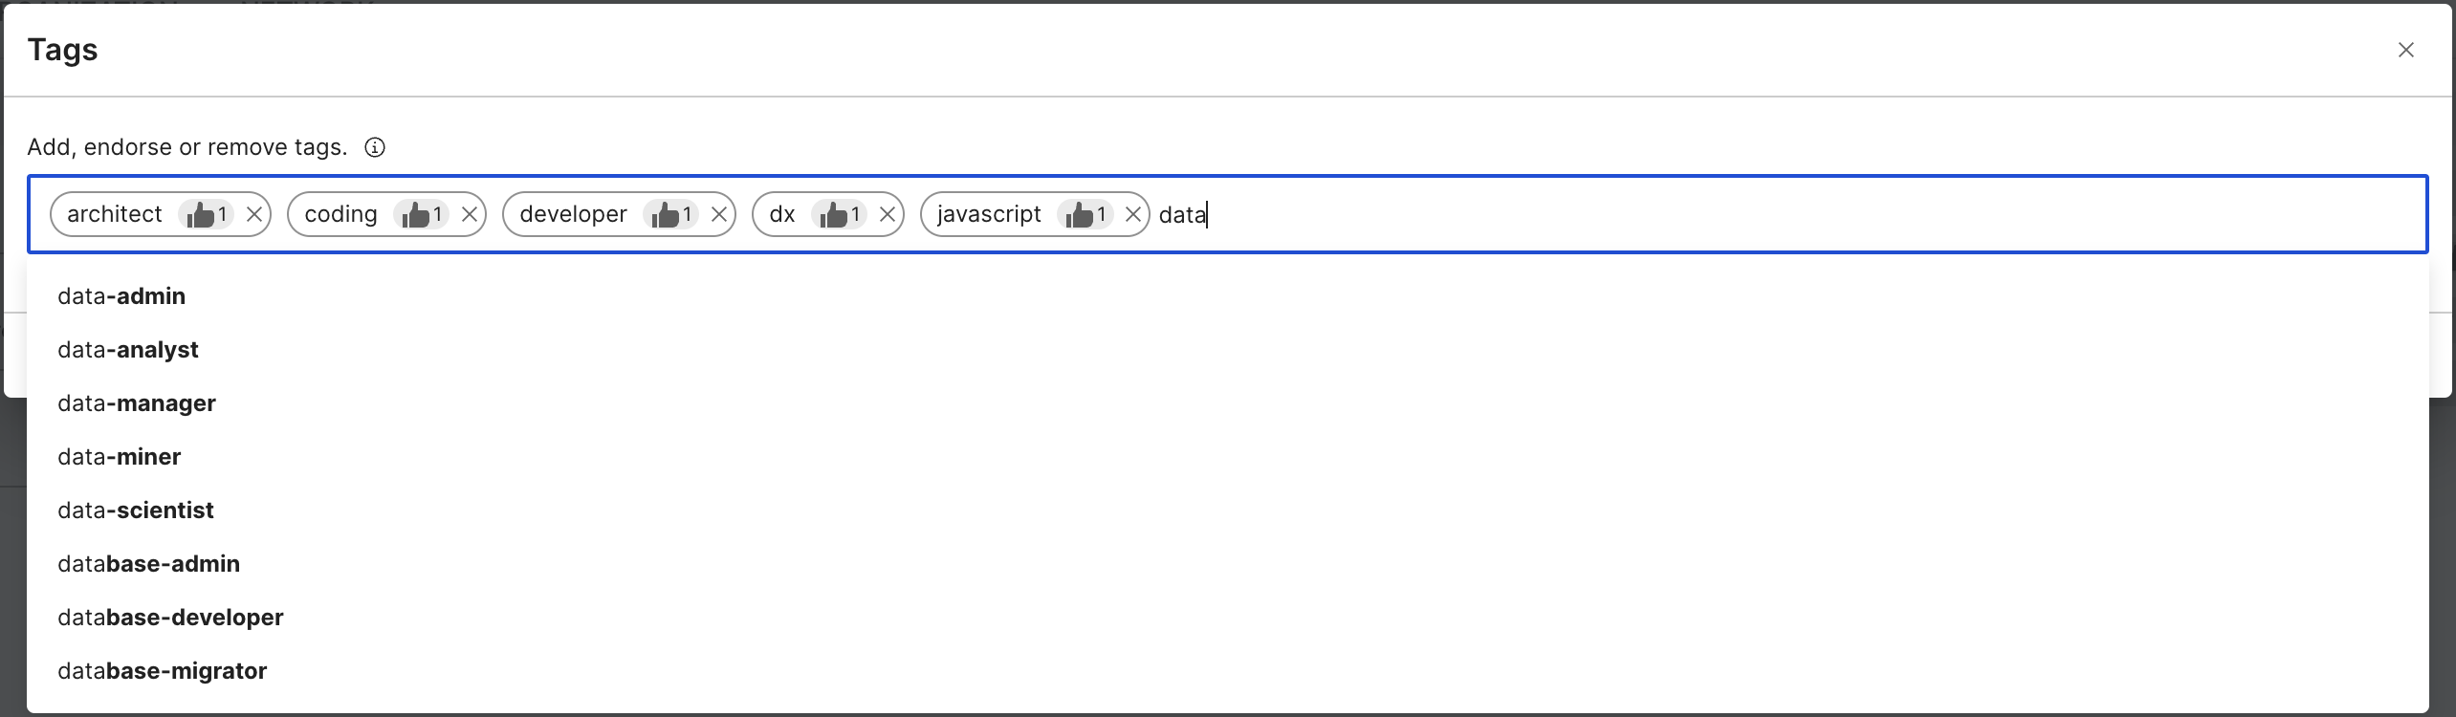Screen dimensions: 2456x717
Task: Pick data-scientist from the dropdown
Action: (x=136, y=510)
